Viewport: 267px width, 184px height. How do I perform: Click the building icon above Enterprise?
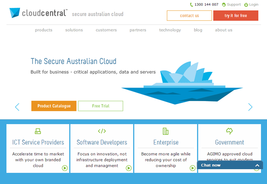tap(165, 131)
